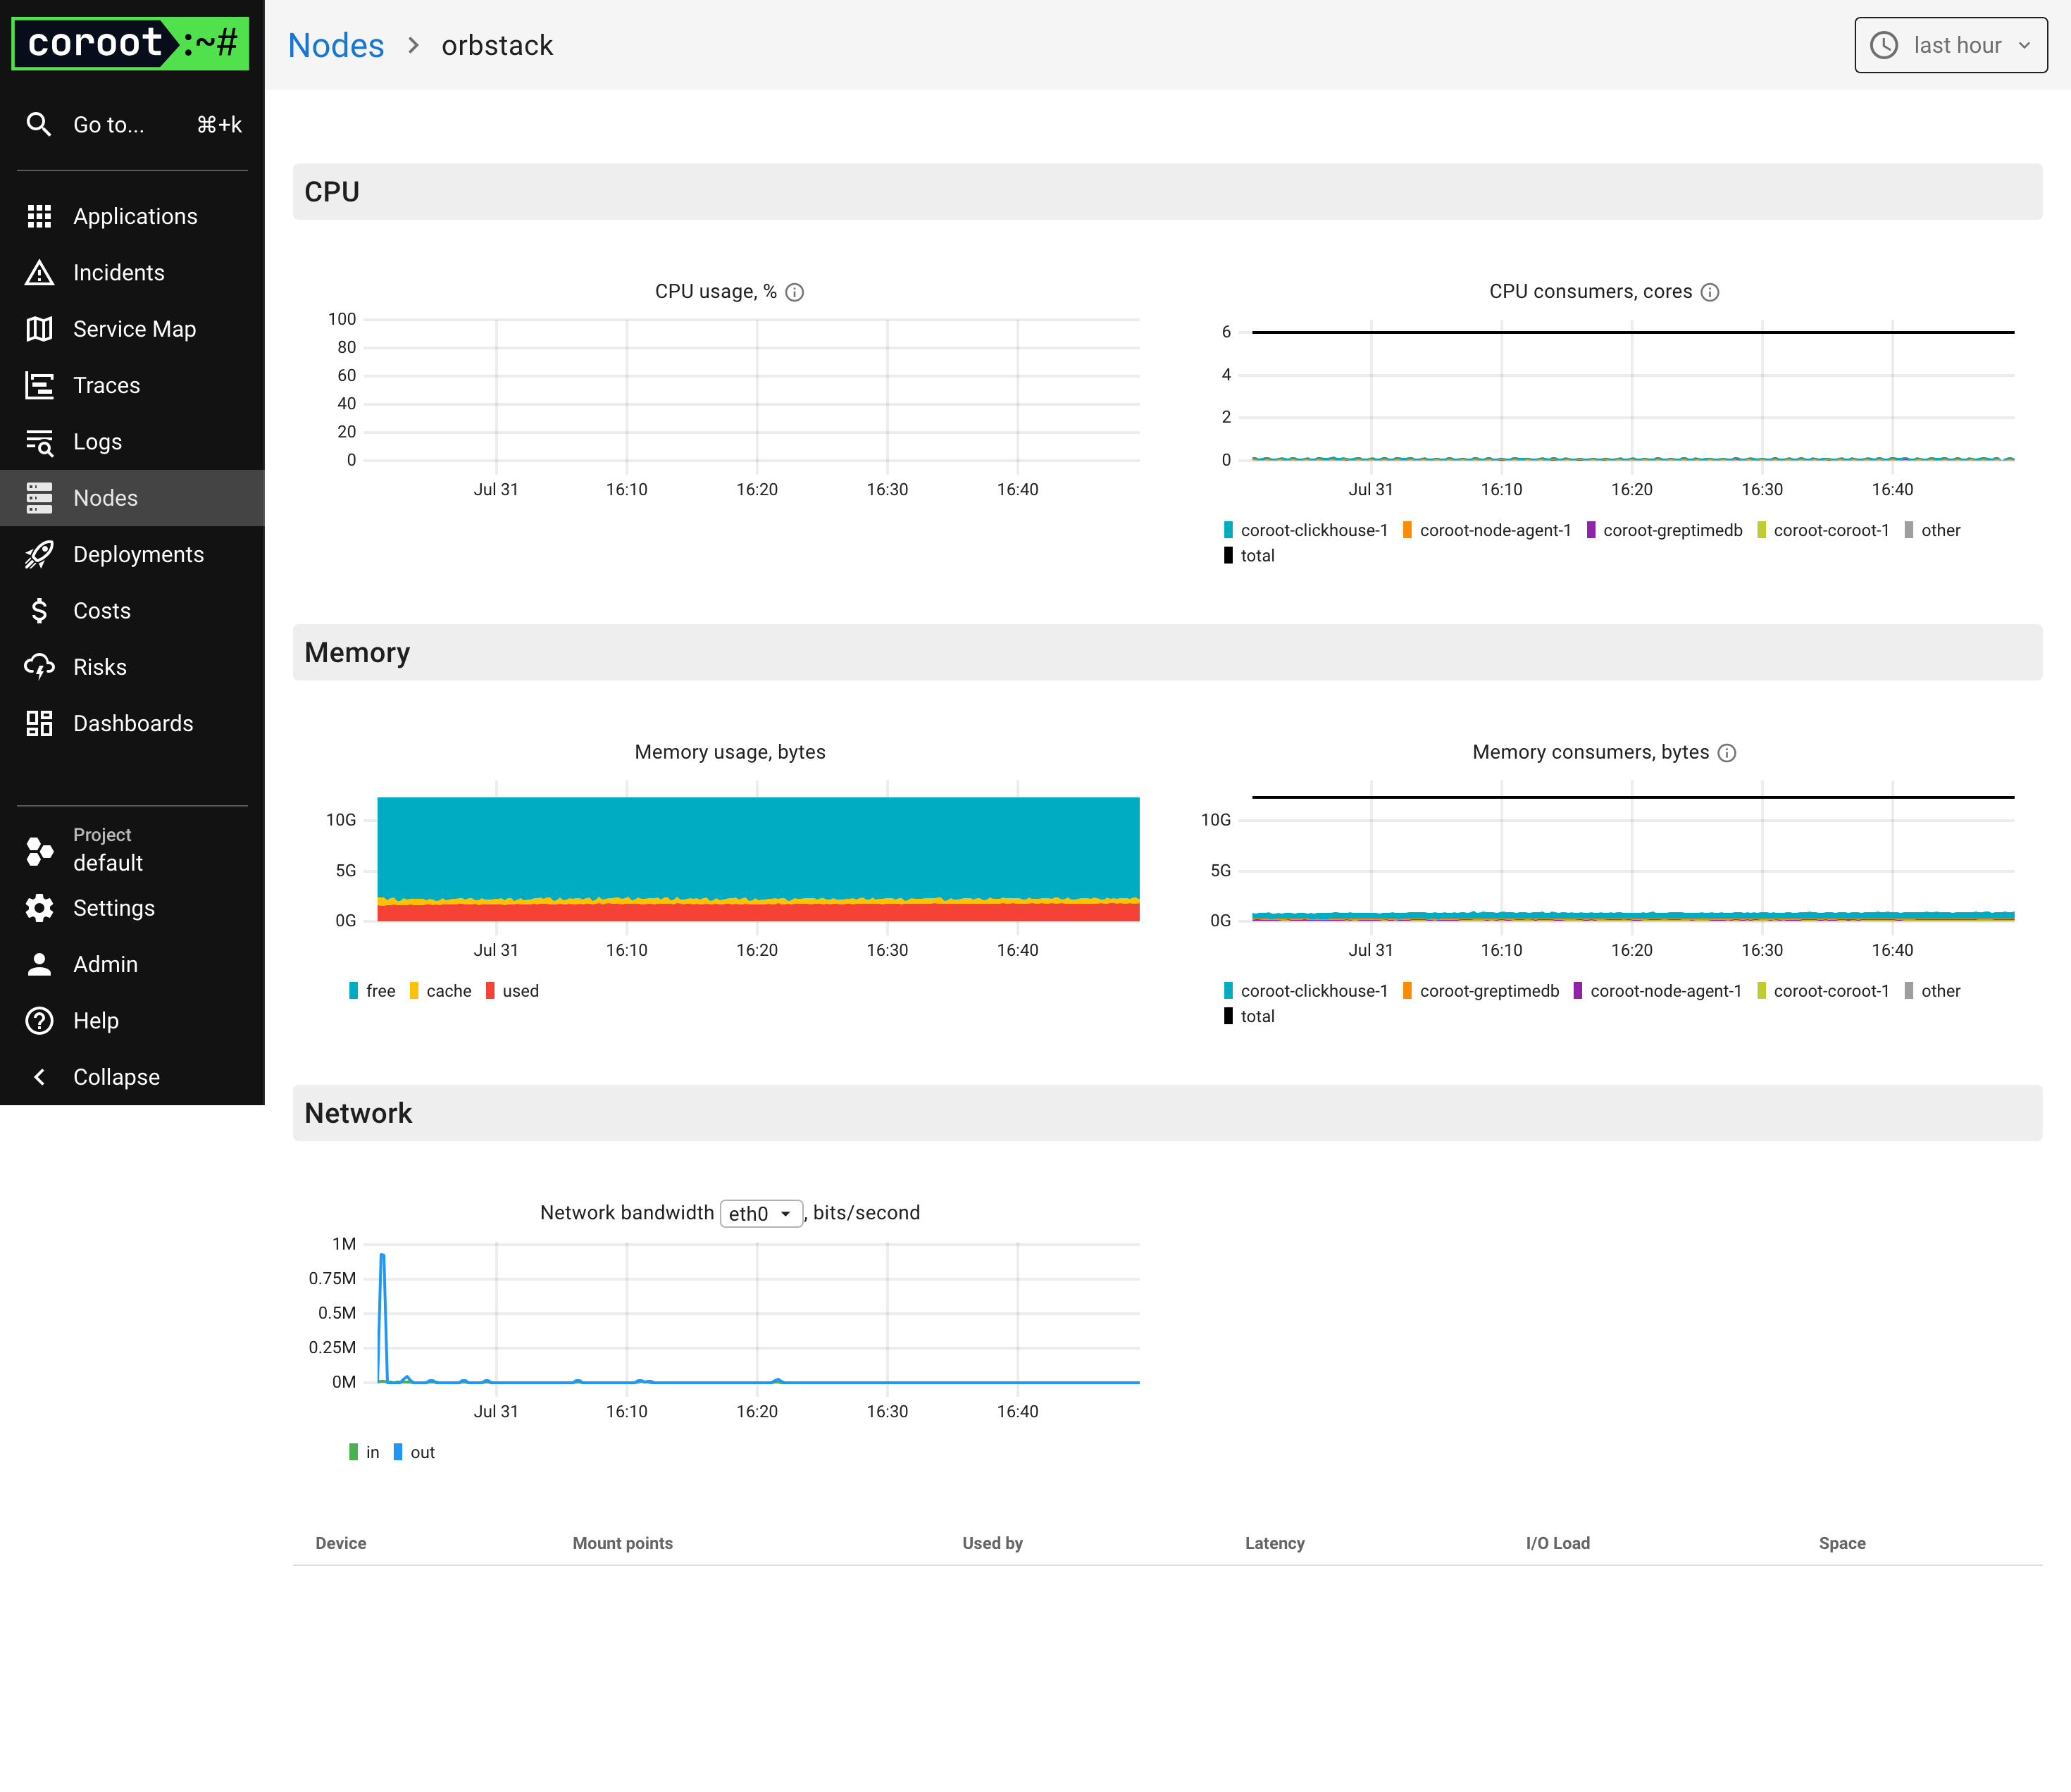Screen dimensions: 2071x1792
Task: Click the Memory consumers info icon
Action: [1727, 753]
